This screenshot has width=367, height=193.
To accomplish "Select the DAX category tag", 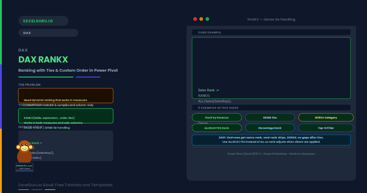I will (x=48, y=33).
